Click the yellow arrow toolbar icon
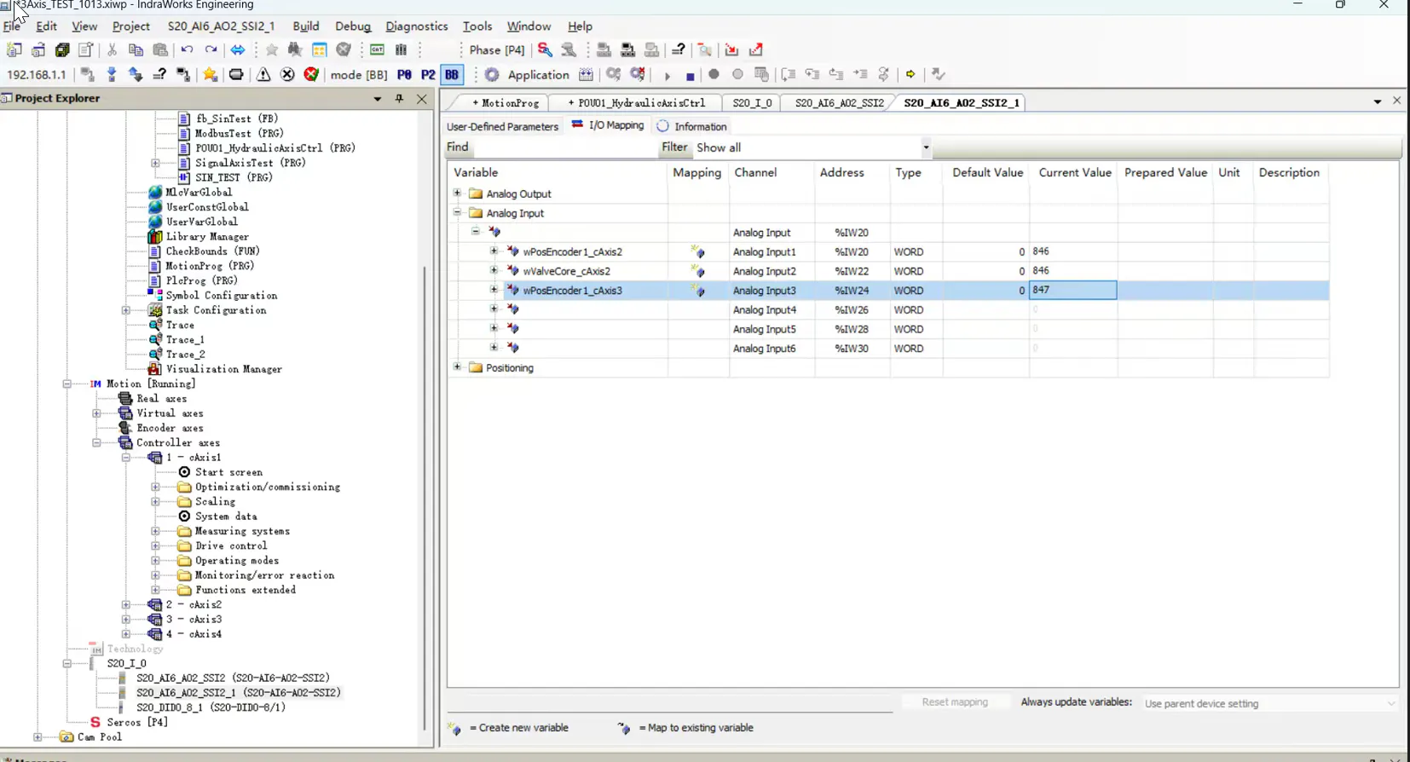The image size is (1410, 762). [910, 75]
